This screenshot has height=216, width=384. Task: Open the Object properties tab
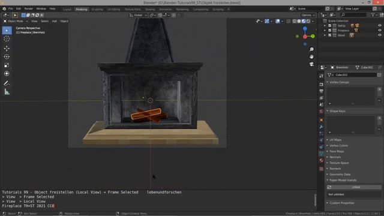coord(322,120)
